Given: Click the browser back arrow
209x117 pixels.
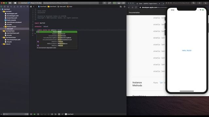Looking at the screenshot, I should point(129,7).
